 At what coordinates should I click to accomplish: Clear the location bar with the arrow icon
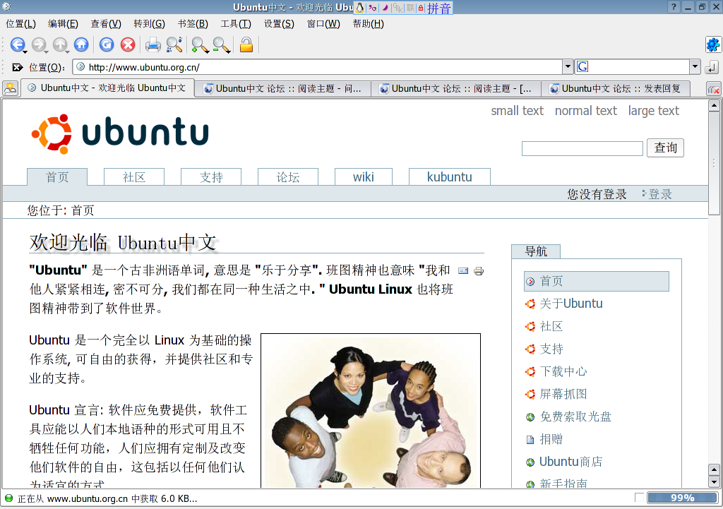click(x=17, y=67)
